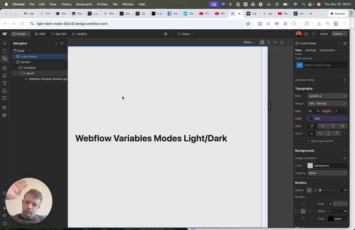355x230 pixels.
Task: Click the Select a class or tag field
Action: [x=320, y=65]
